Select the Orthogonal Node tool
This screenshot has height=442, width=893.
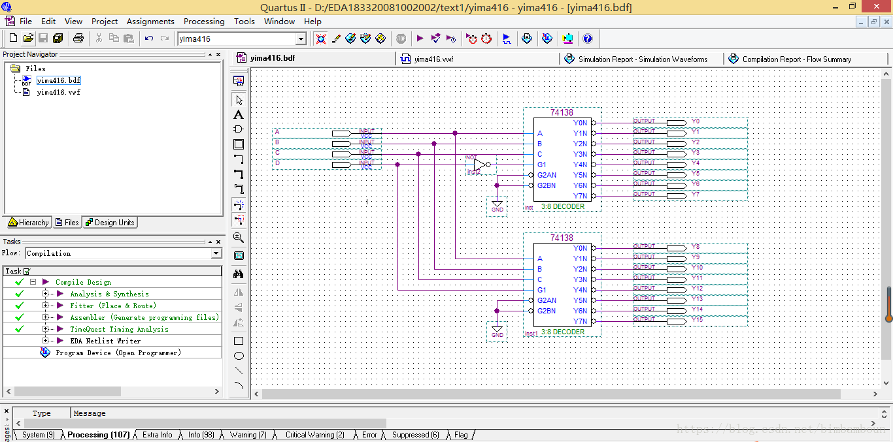pos(239,159)
